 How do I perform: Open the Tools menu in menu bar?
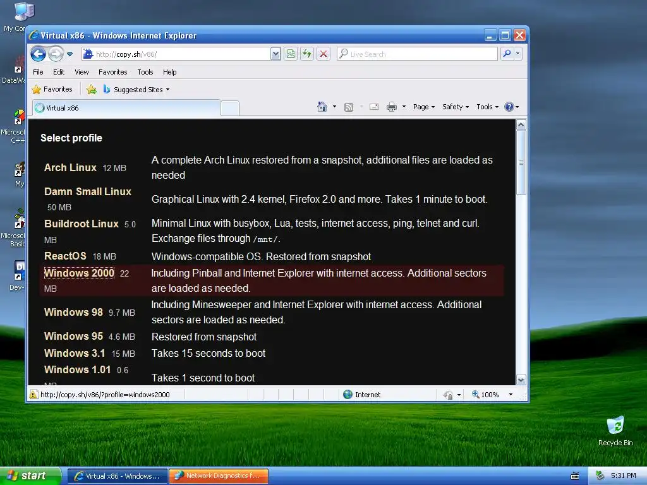tap(145, 72)
